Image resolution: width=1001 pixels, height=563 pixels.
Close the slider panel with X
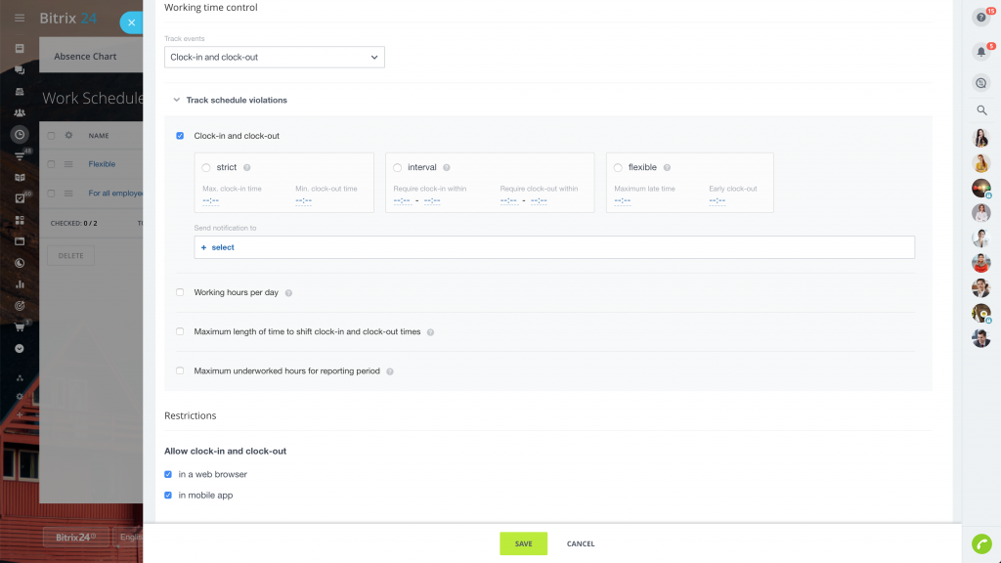point(131,22)
